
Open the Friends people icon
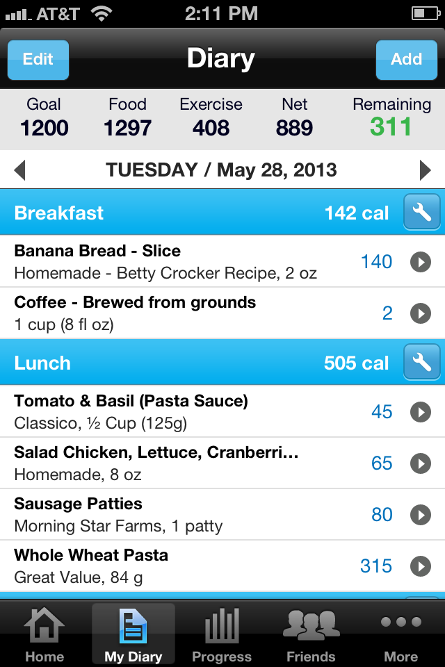pyautogui.click(x=311, y=625)
